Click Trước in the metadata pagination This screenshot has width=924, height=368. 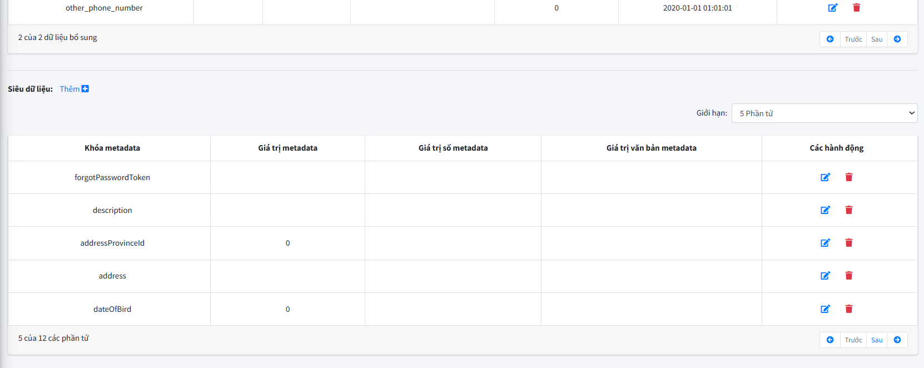853,340
